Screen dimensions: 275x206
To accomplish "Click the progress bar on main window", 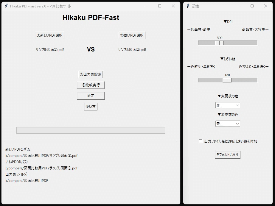I will (90, 130).
